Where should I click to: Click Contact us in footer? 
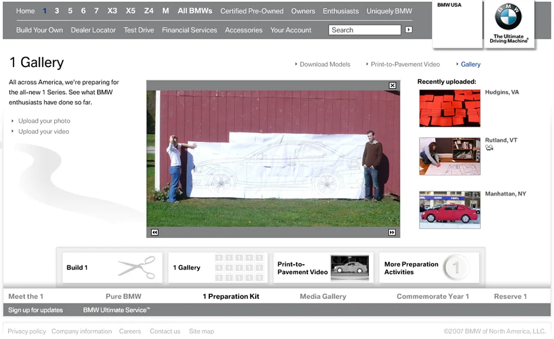tap(165, 331)
